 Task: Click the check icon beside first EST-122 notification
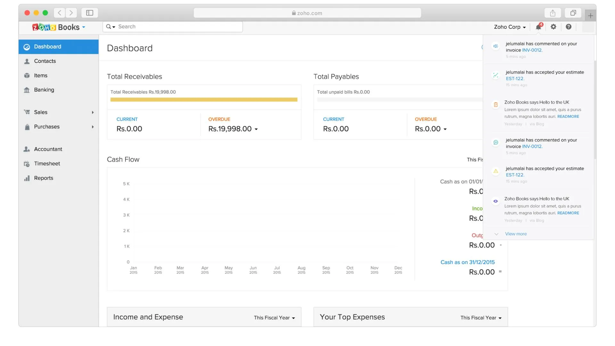point(496,75)
